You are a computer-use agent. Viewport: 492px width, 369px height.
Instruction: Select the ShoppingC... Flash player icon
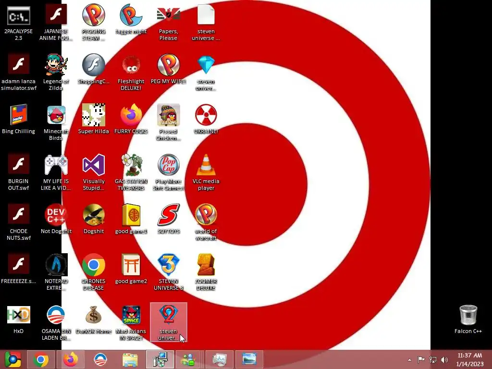tap(94, 69)
